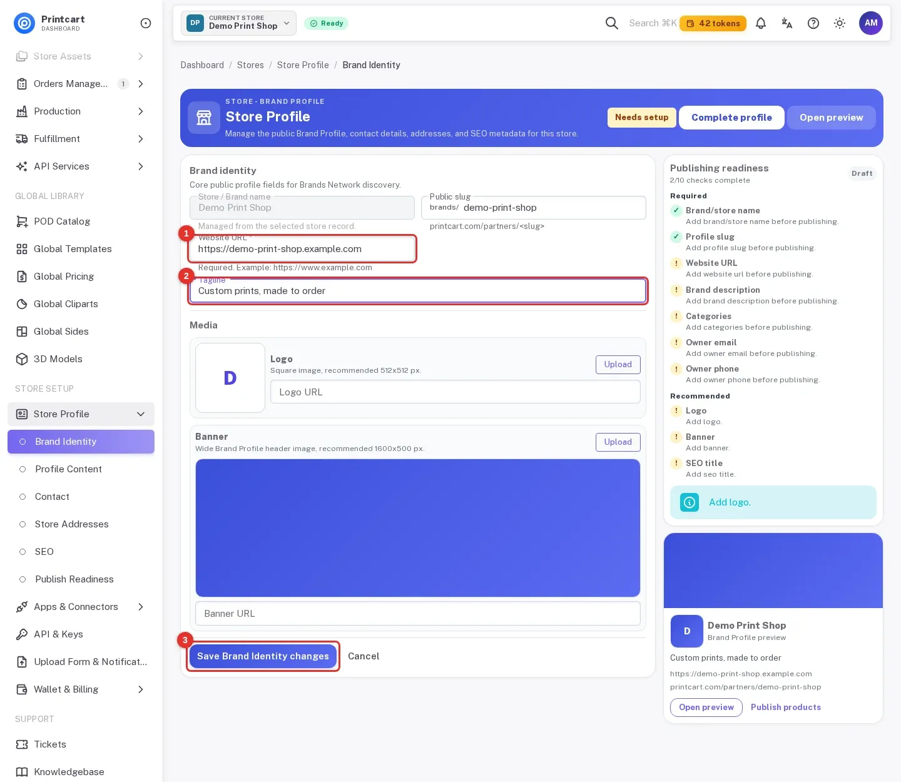Click the Publish products link
The height and width of the screenshot is (782, 901).
tap(786, 708)
